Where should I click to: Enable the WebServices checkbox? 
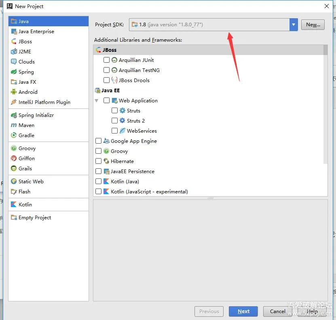115,131
